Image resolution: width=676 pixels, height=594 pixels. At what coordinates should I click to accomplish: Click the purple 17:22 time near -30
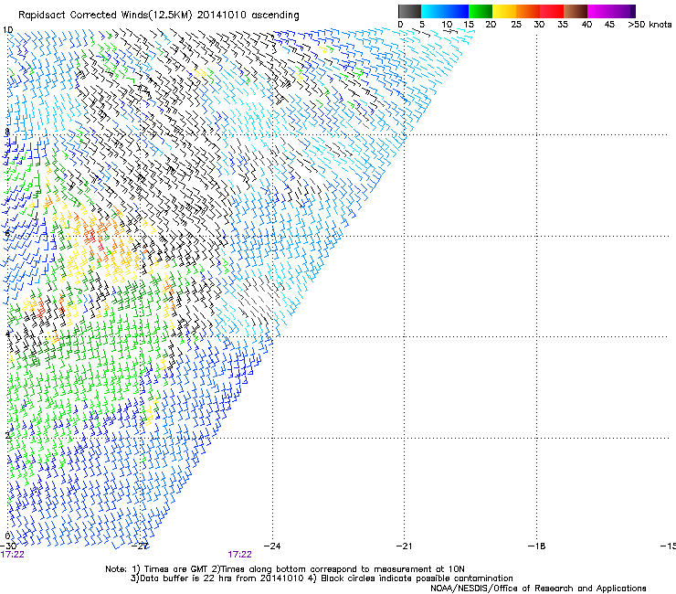13,555
